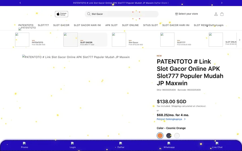Open the Select your store selector
242x151 pixels.
point(187,14)
